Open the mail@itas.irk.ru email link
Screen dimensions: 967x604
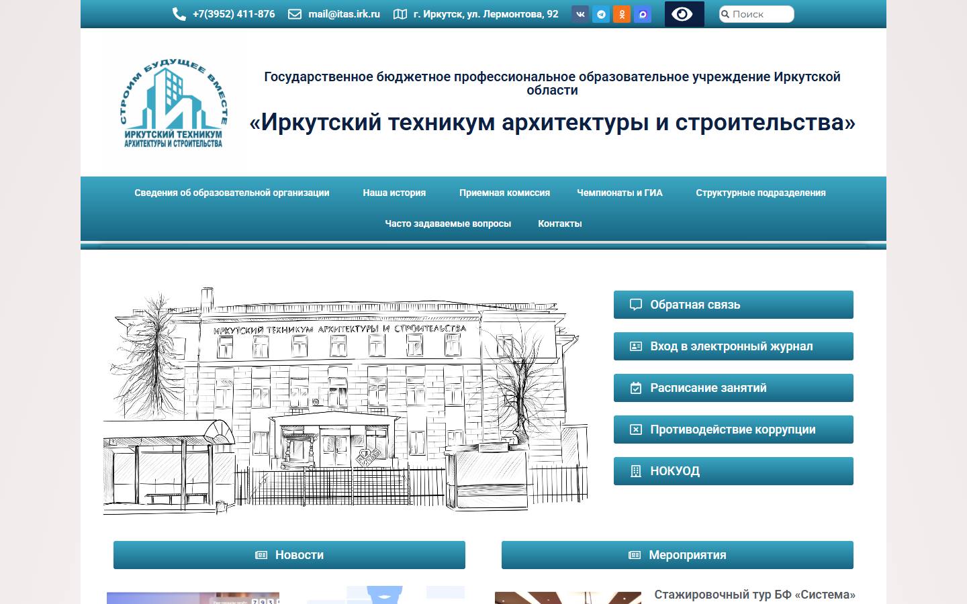coord(344,14)
